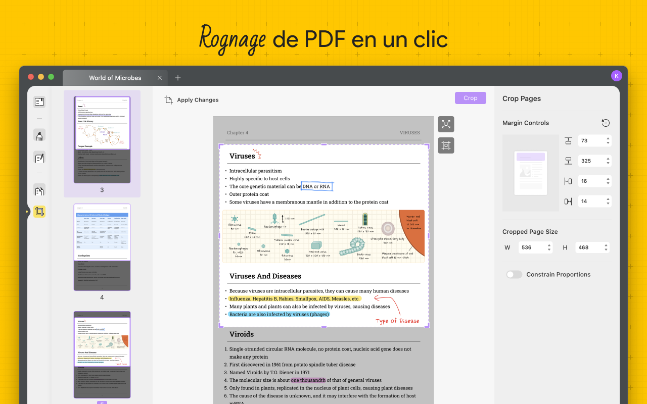This screenshot has width=647, height=404.
Task: Decrease the bottom margin value 325
Action: pos(608,163)
